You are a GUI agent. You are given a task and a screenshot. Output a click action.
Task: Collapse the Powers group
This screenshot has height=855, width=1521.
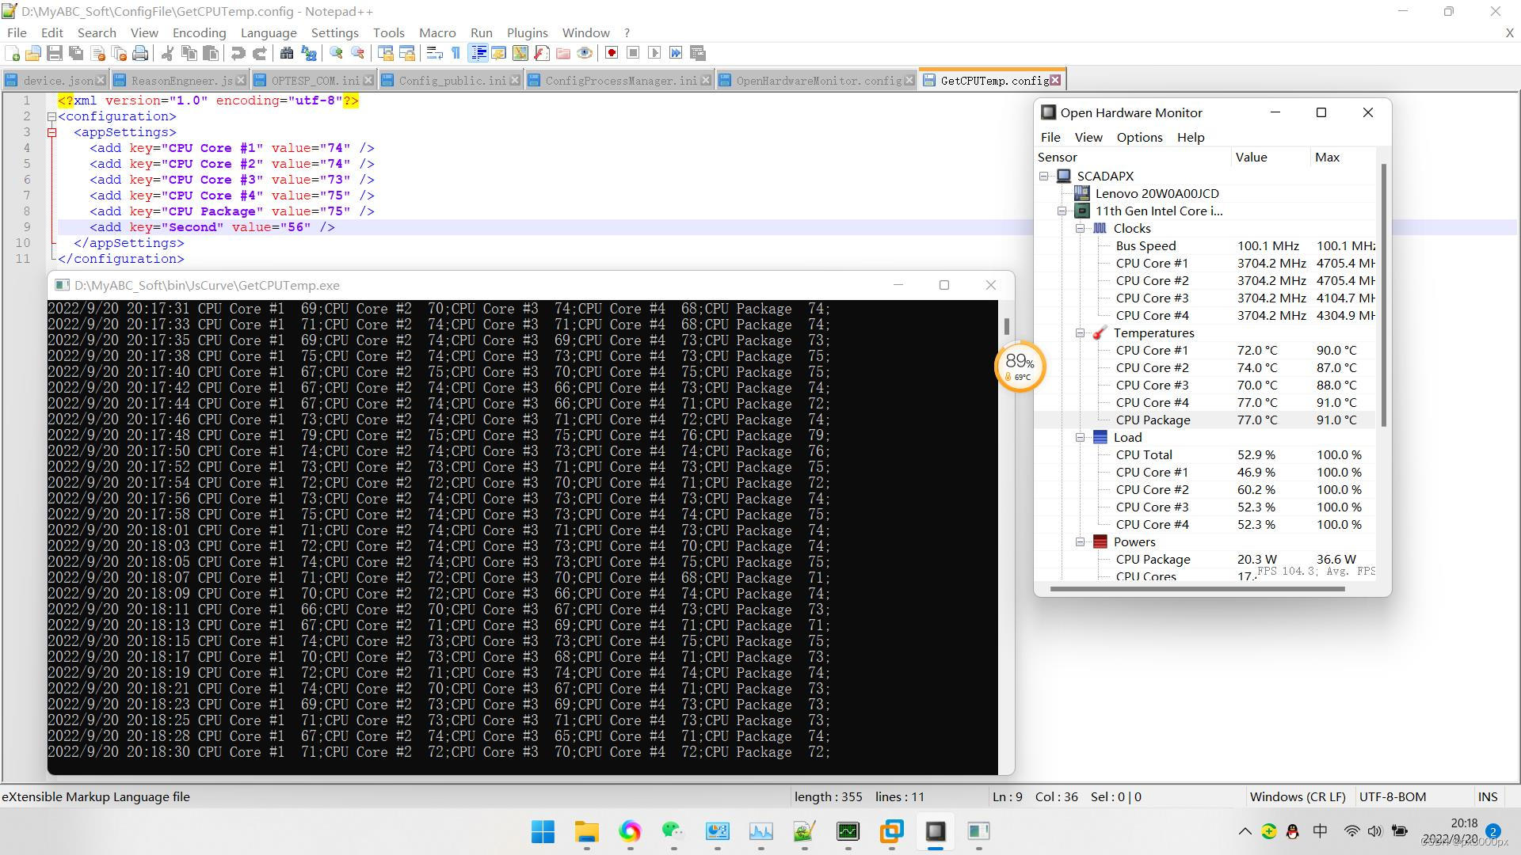[1080, 541]
